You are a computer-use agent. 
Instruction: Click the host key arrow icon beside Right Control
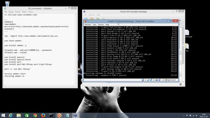166,80
